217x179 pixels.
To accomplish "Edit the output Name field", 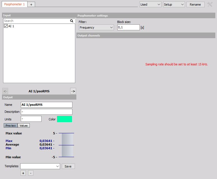I will (47, 105).
